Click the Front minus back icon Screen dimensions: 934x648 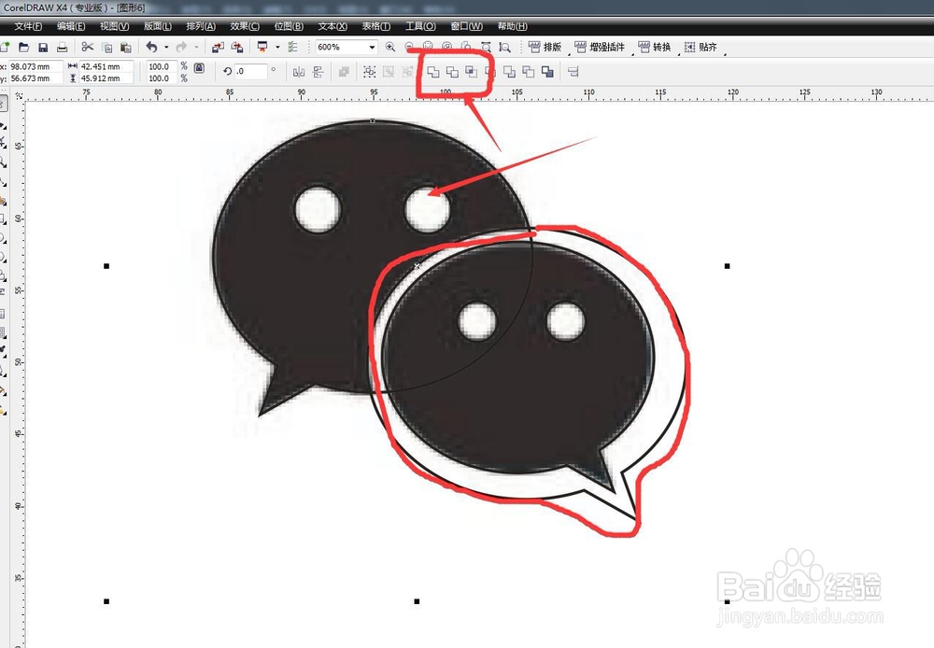509,72
